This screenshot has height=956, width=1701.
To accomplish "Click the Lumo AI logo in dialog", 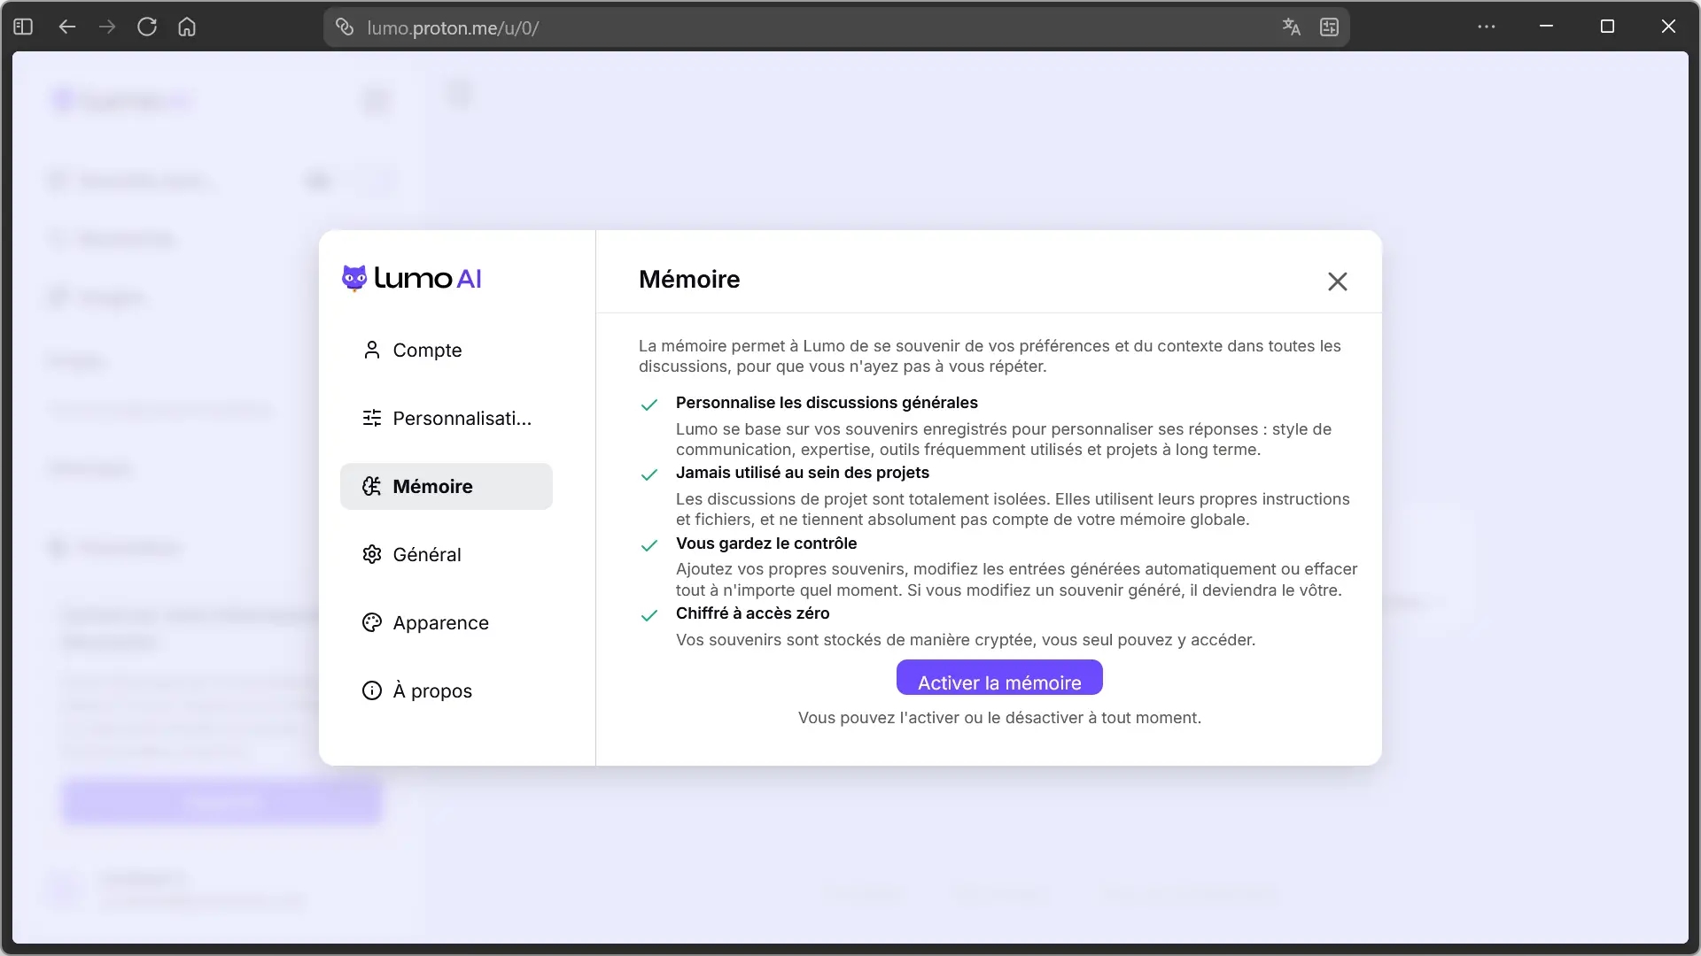I will pos(412,278).
